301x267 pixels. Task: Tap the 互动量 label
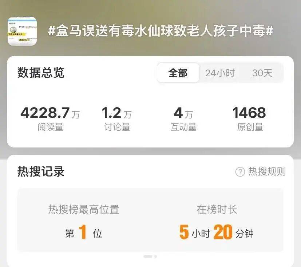click(183, 127)
